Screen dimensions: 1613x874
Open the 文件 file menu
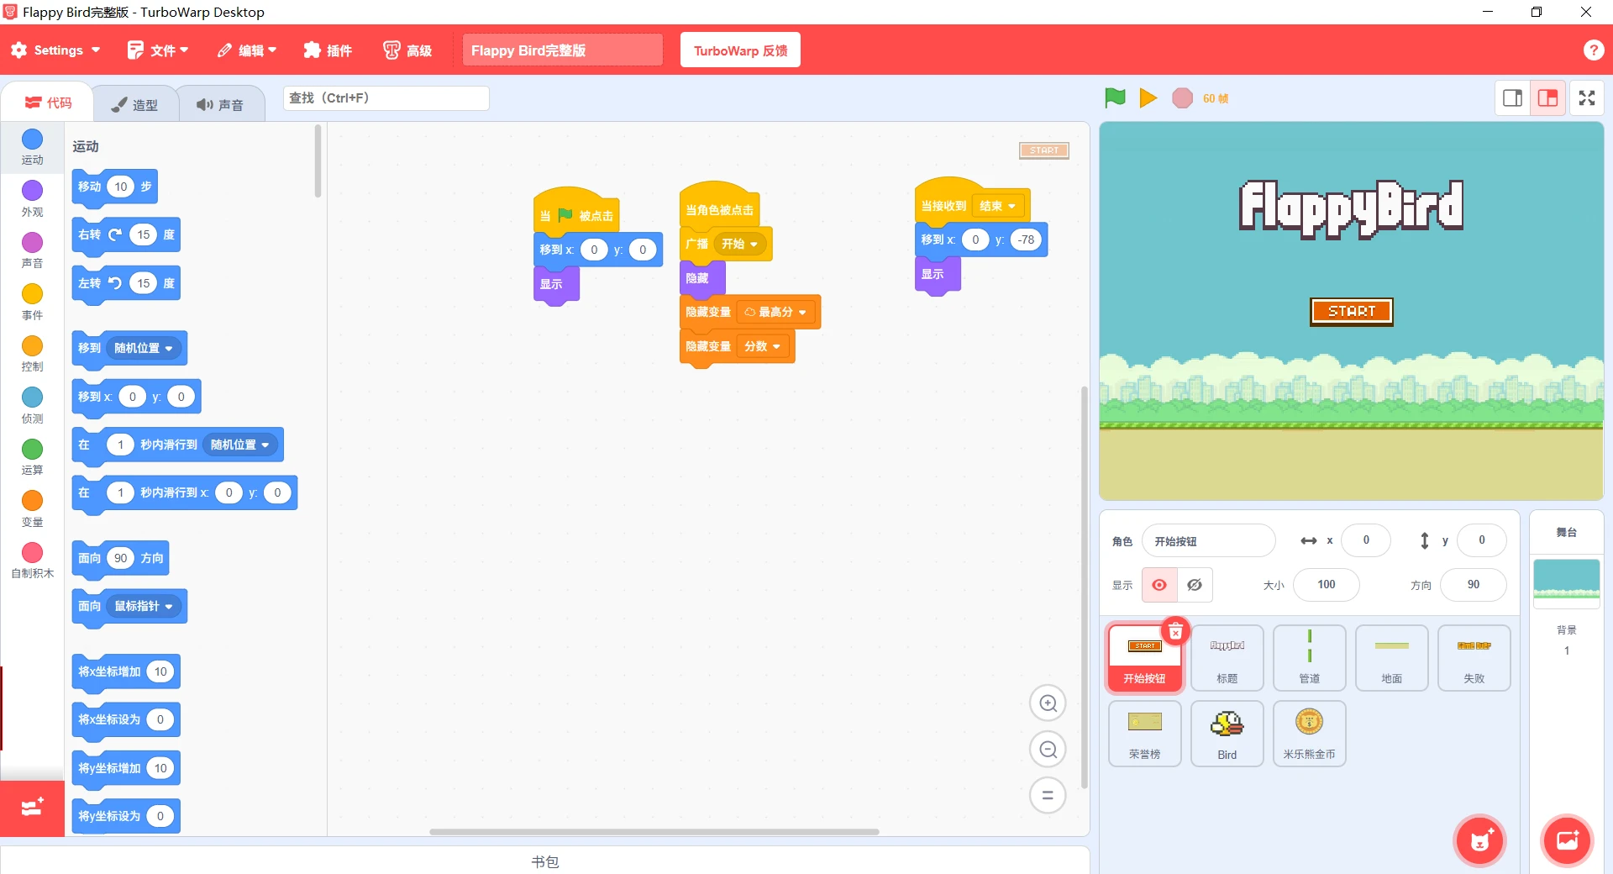coord(158,50)
